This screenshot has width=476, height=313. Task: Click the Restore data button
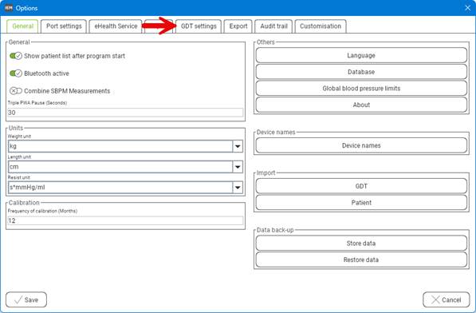point(361,260)
